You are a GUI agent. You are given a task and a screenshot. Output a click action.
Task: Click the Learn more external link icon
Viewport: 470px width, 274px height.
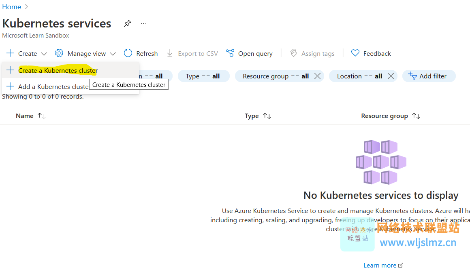(400, 265)
